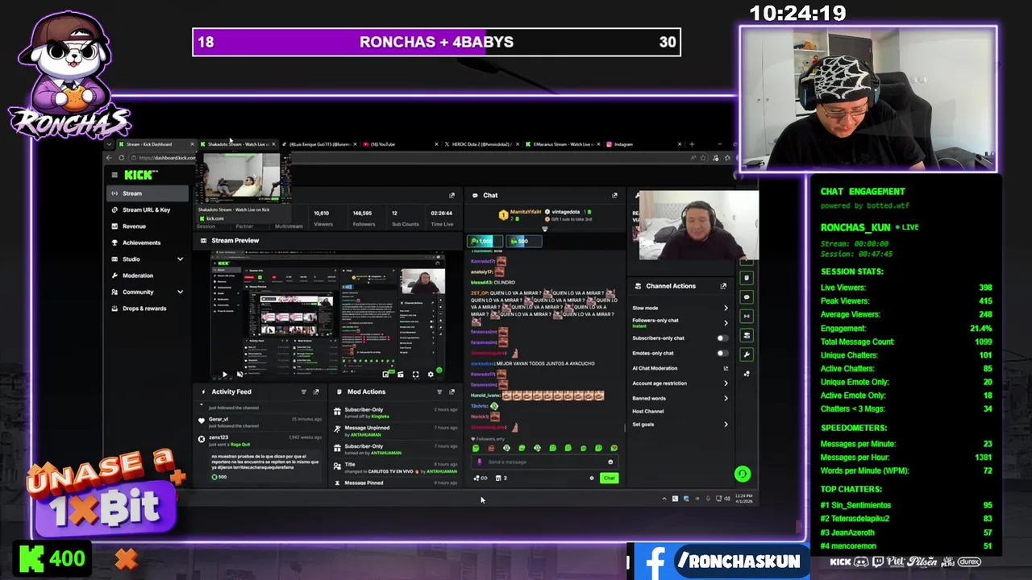Open Followers-only chat options
The image size is (1032, 580).
680,322
